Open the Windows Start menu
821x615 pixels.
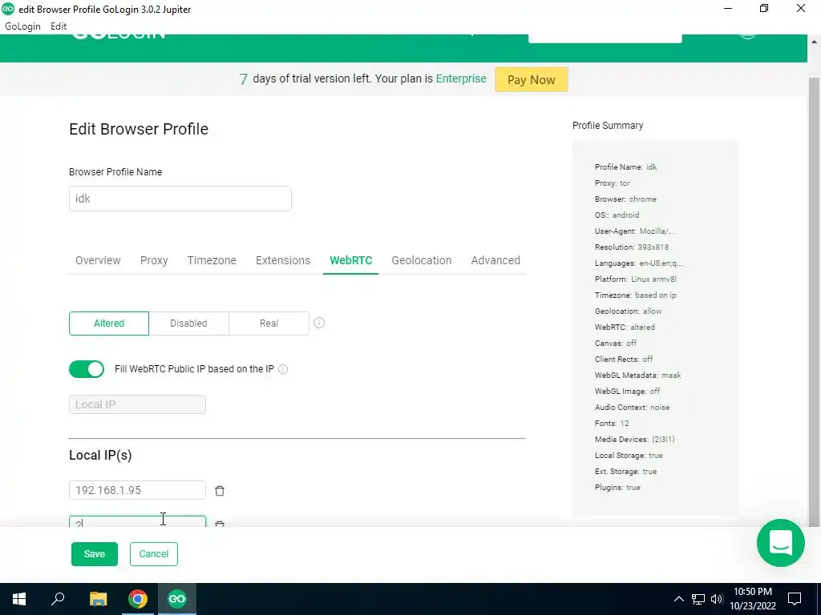coord(19,599)
